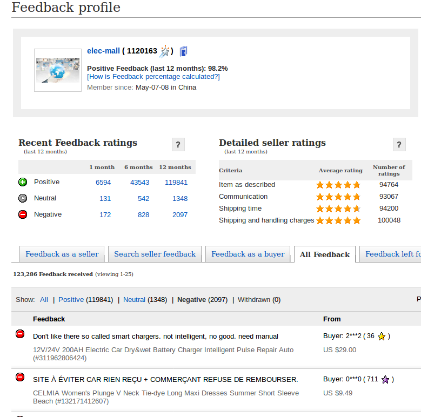The image size is (421, 417).
Task: Show All feedback filter link
Action: [44, 300]
